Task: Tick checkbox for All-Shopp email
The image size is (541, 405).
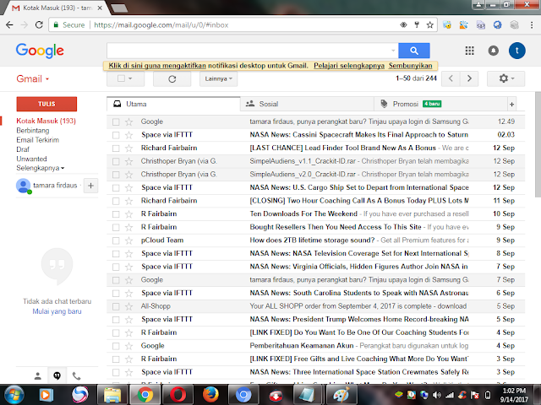Action: [116, 306]
